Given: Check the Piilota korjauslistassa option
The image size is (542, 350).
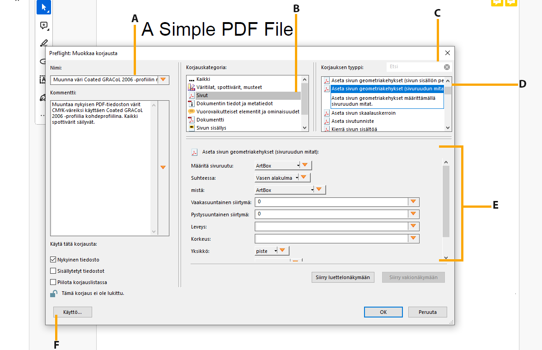Looking at the screenshot, I should pos(53,282).
